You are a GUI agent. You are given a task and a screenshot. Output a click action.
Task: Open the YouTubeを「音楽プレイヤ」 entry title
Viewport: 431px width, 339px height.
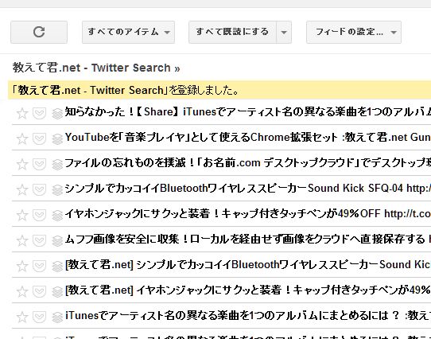point(247,138)
